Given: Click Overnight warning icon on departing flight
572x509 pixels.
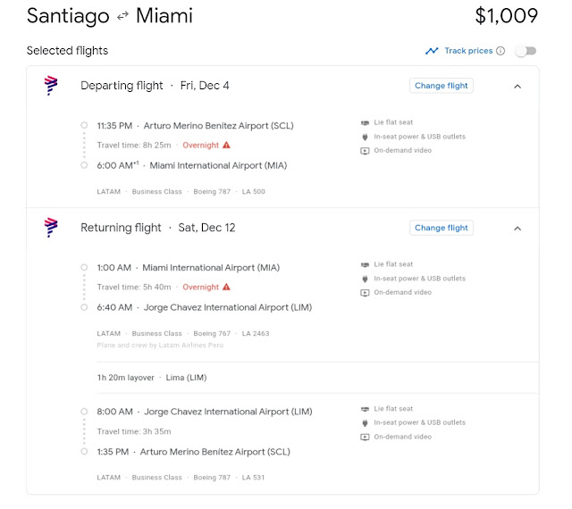Looking at the screenshot, I should click(x=226, y=146).
